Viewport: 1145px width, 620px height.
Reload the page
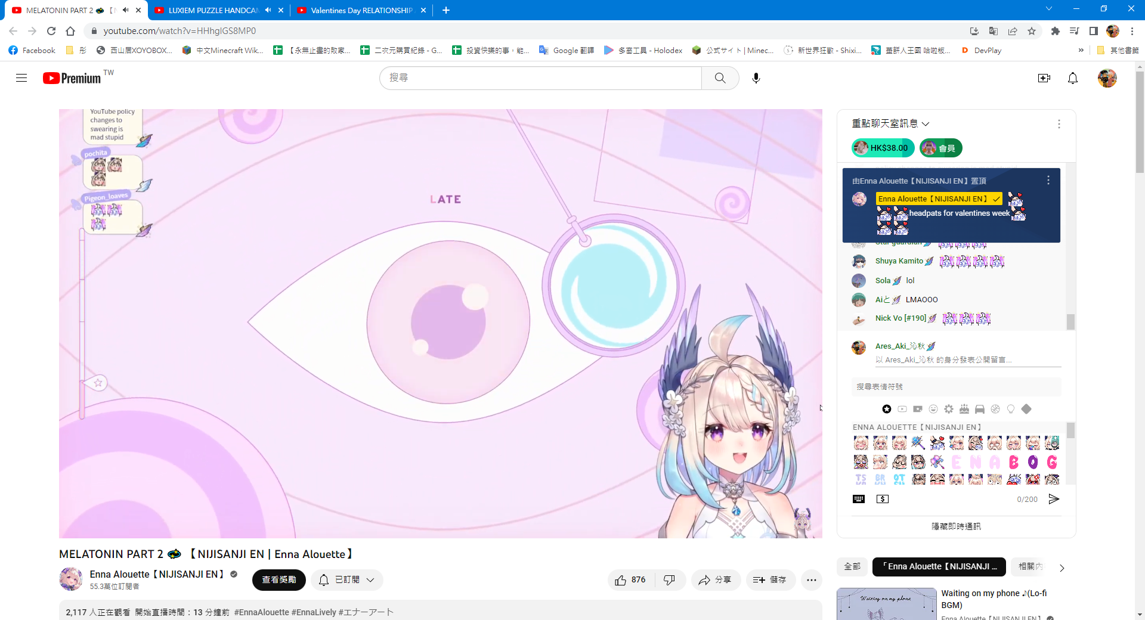click(51, 31)
